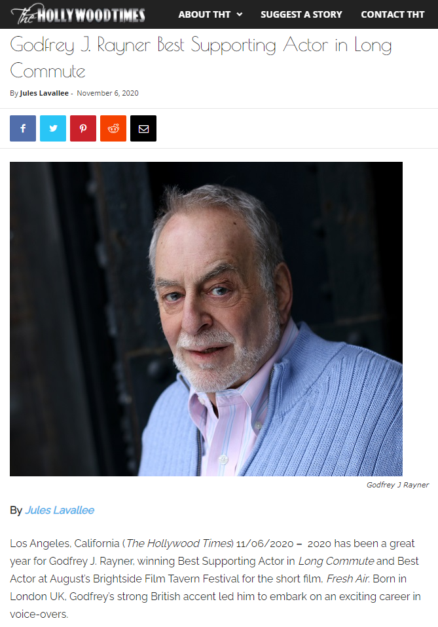Open the Godfrey J Rayner portrait photo
The width and height of the screenshot is (438, 627).
point(206,318)
